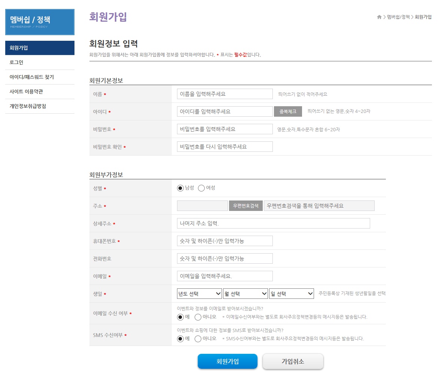Open the 일 선택 day dropdown
Image resolution: width=448 pixels, height=380 pixels.
click(x=291, y=294)
